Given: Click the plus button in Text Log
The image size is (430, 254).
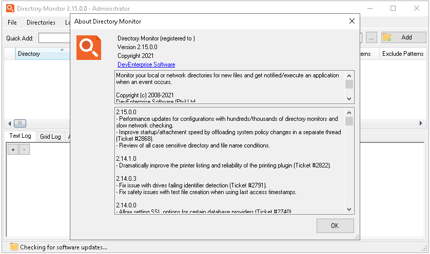Looking at the screenshot, I should click(x=13, y=150).
